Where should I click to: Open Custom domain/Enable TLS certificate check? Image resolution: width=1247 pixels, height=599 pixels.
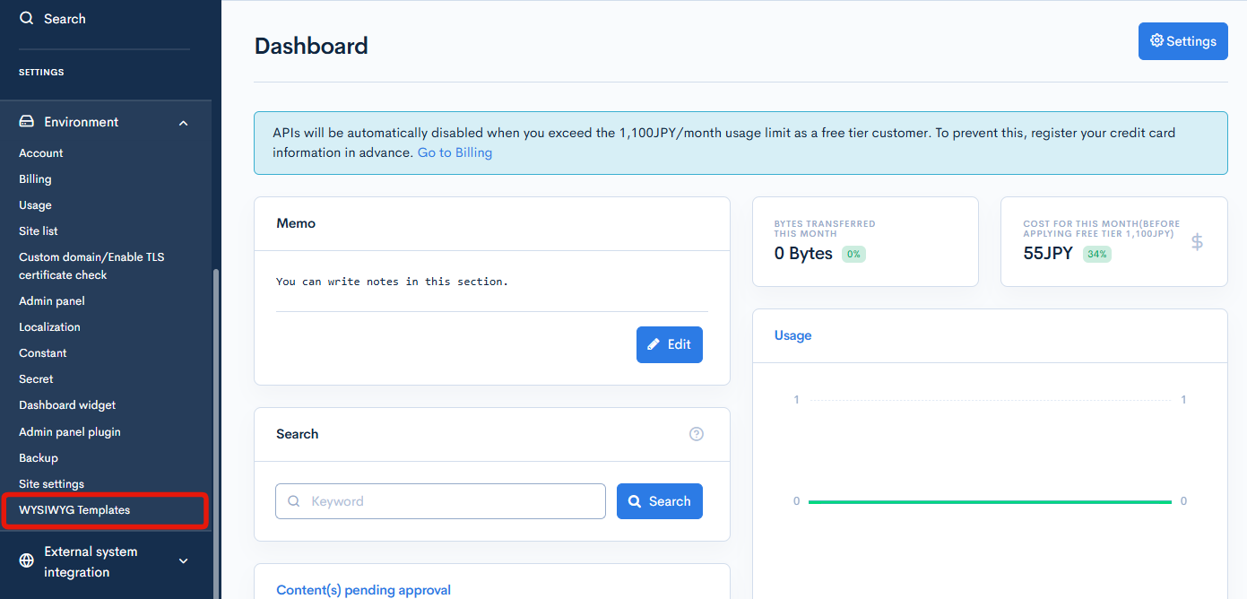(x=91, y=266)
